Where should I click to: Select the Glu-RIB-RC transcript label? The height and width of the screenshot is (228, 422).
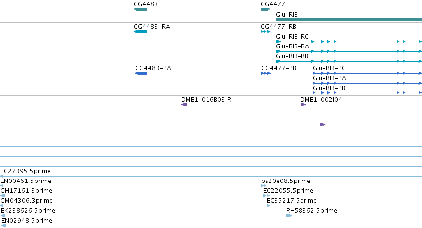pyautogui.click(x=292, y=37)
